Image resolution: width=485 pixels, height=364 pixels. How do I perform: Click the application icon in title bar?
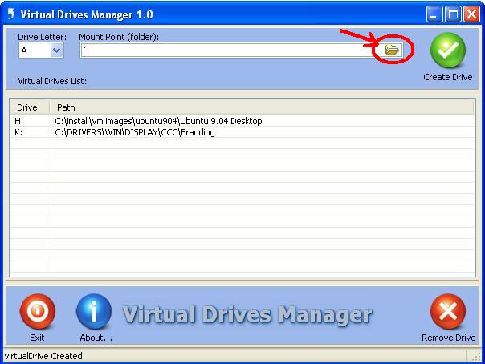11,14
